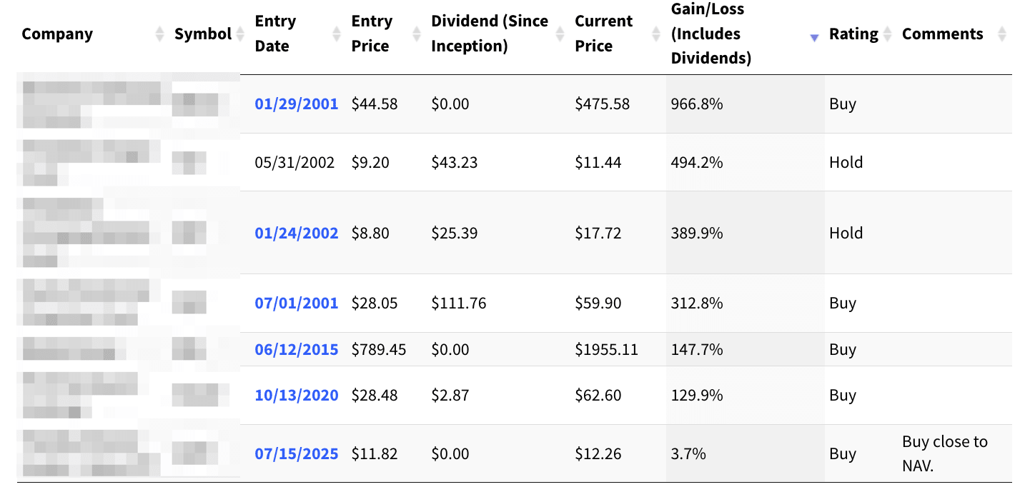Toggle Gain/Loss descending sort arrow
1035x492 pixels.
pos(814,38)
